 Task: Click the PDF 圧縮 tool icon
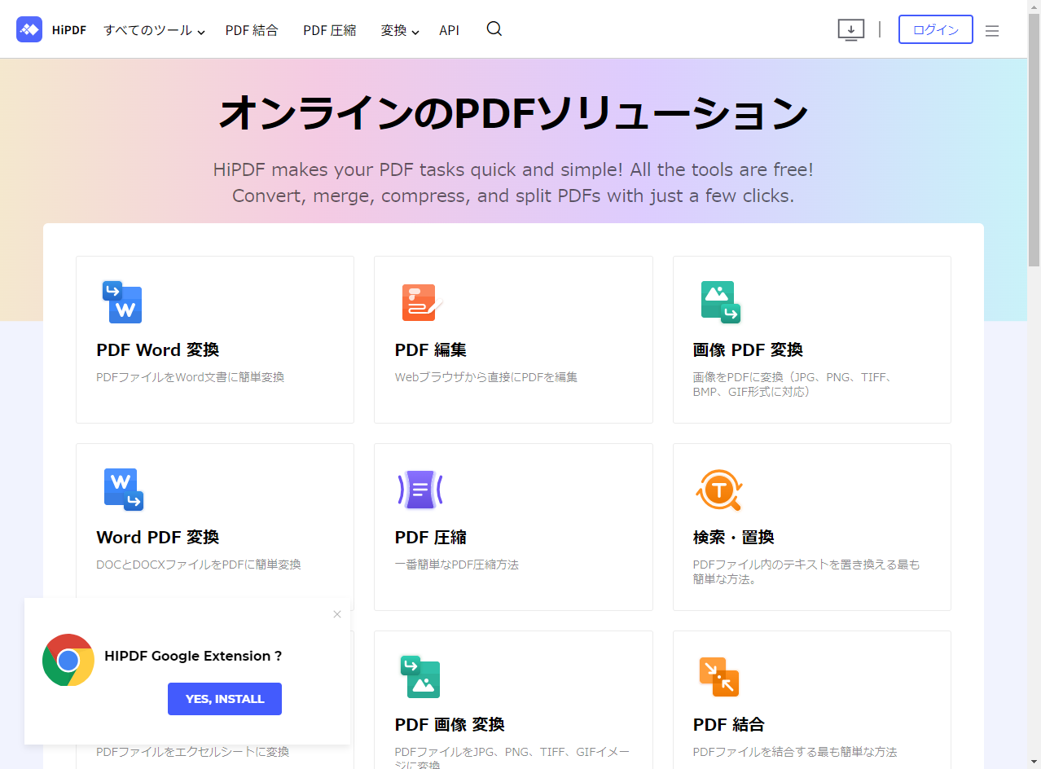[x=420, y=490]
